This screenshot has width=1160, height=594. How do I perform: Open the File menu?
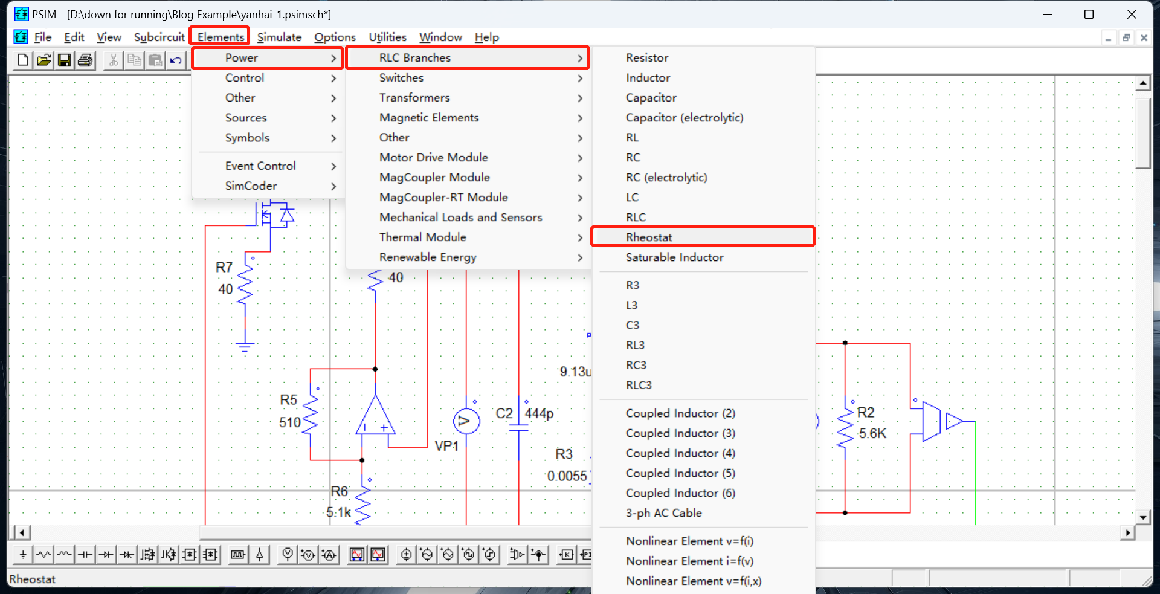point(42,37)
